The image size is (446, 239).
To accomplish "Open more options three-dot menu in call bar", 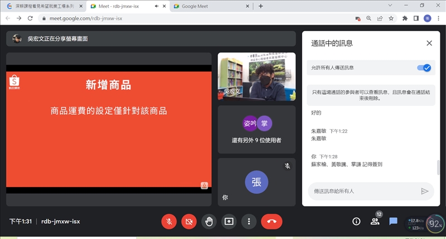I will tap(249, 221).
